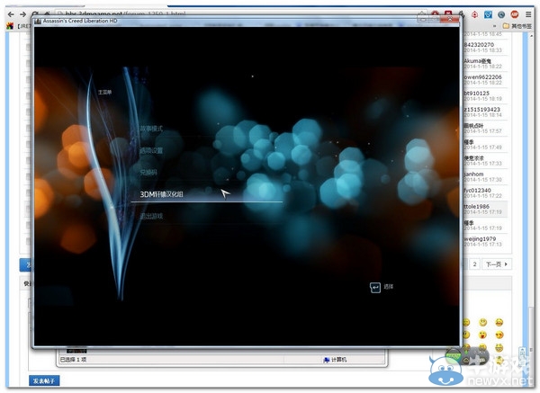Open user 842320270 in the forum list

(479, 44)
